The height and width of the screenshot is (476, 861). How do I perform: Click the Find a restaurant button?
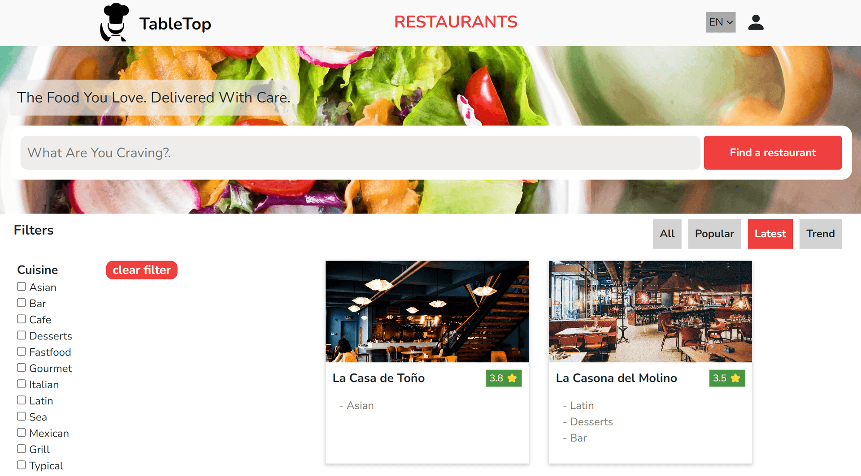tap(773, 153)
